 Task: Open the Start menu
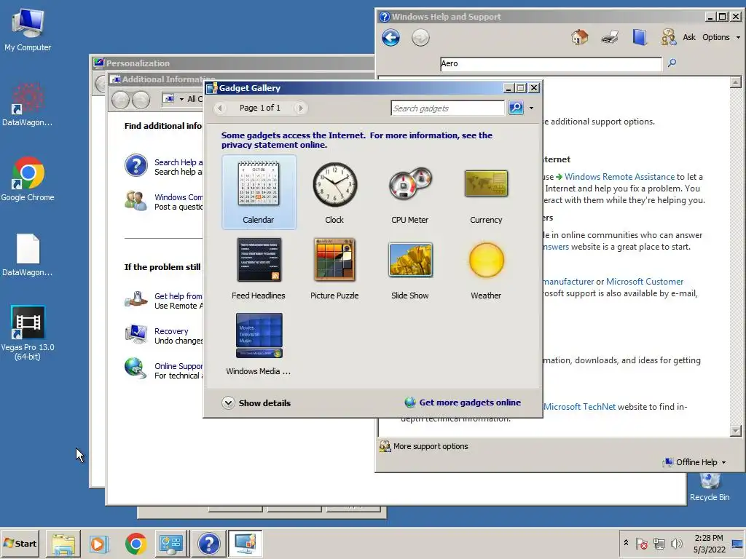20,543
